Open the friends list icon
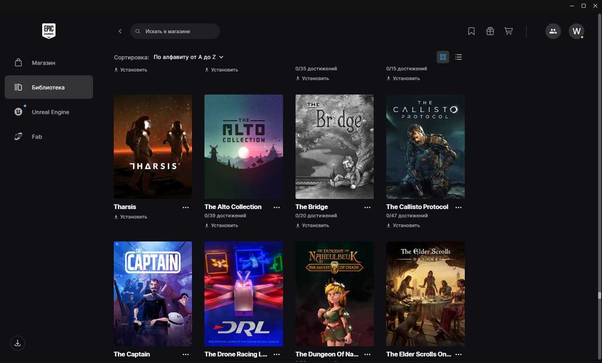Viewport: 602px width, 363px height. [x=553, y=31]
